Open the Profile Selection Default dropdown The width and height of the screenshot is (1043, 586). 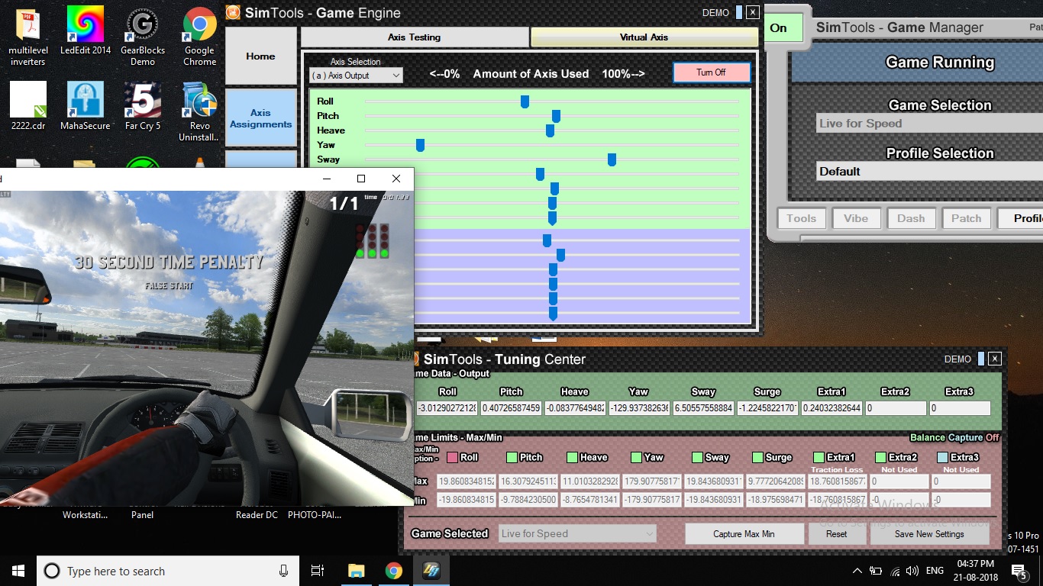click(930, 171)
